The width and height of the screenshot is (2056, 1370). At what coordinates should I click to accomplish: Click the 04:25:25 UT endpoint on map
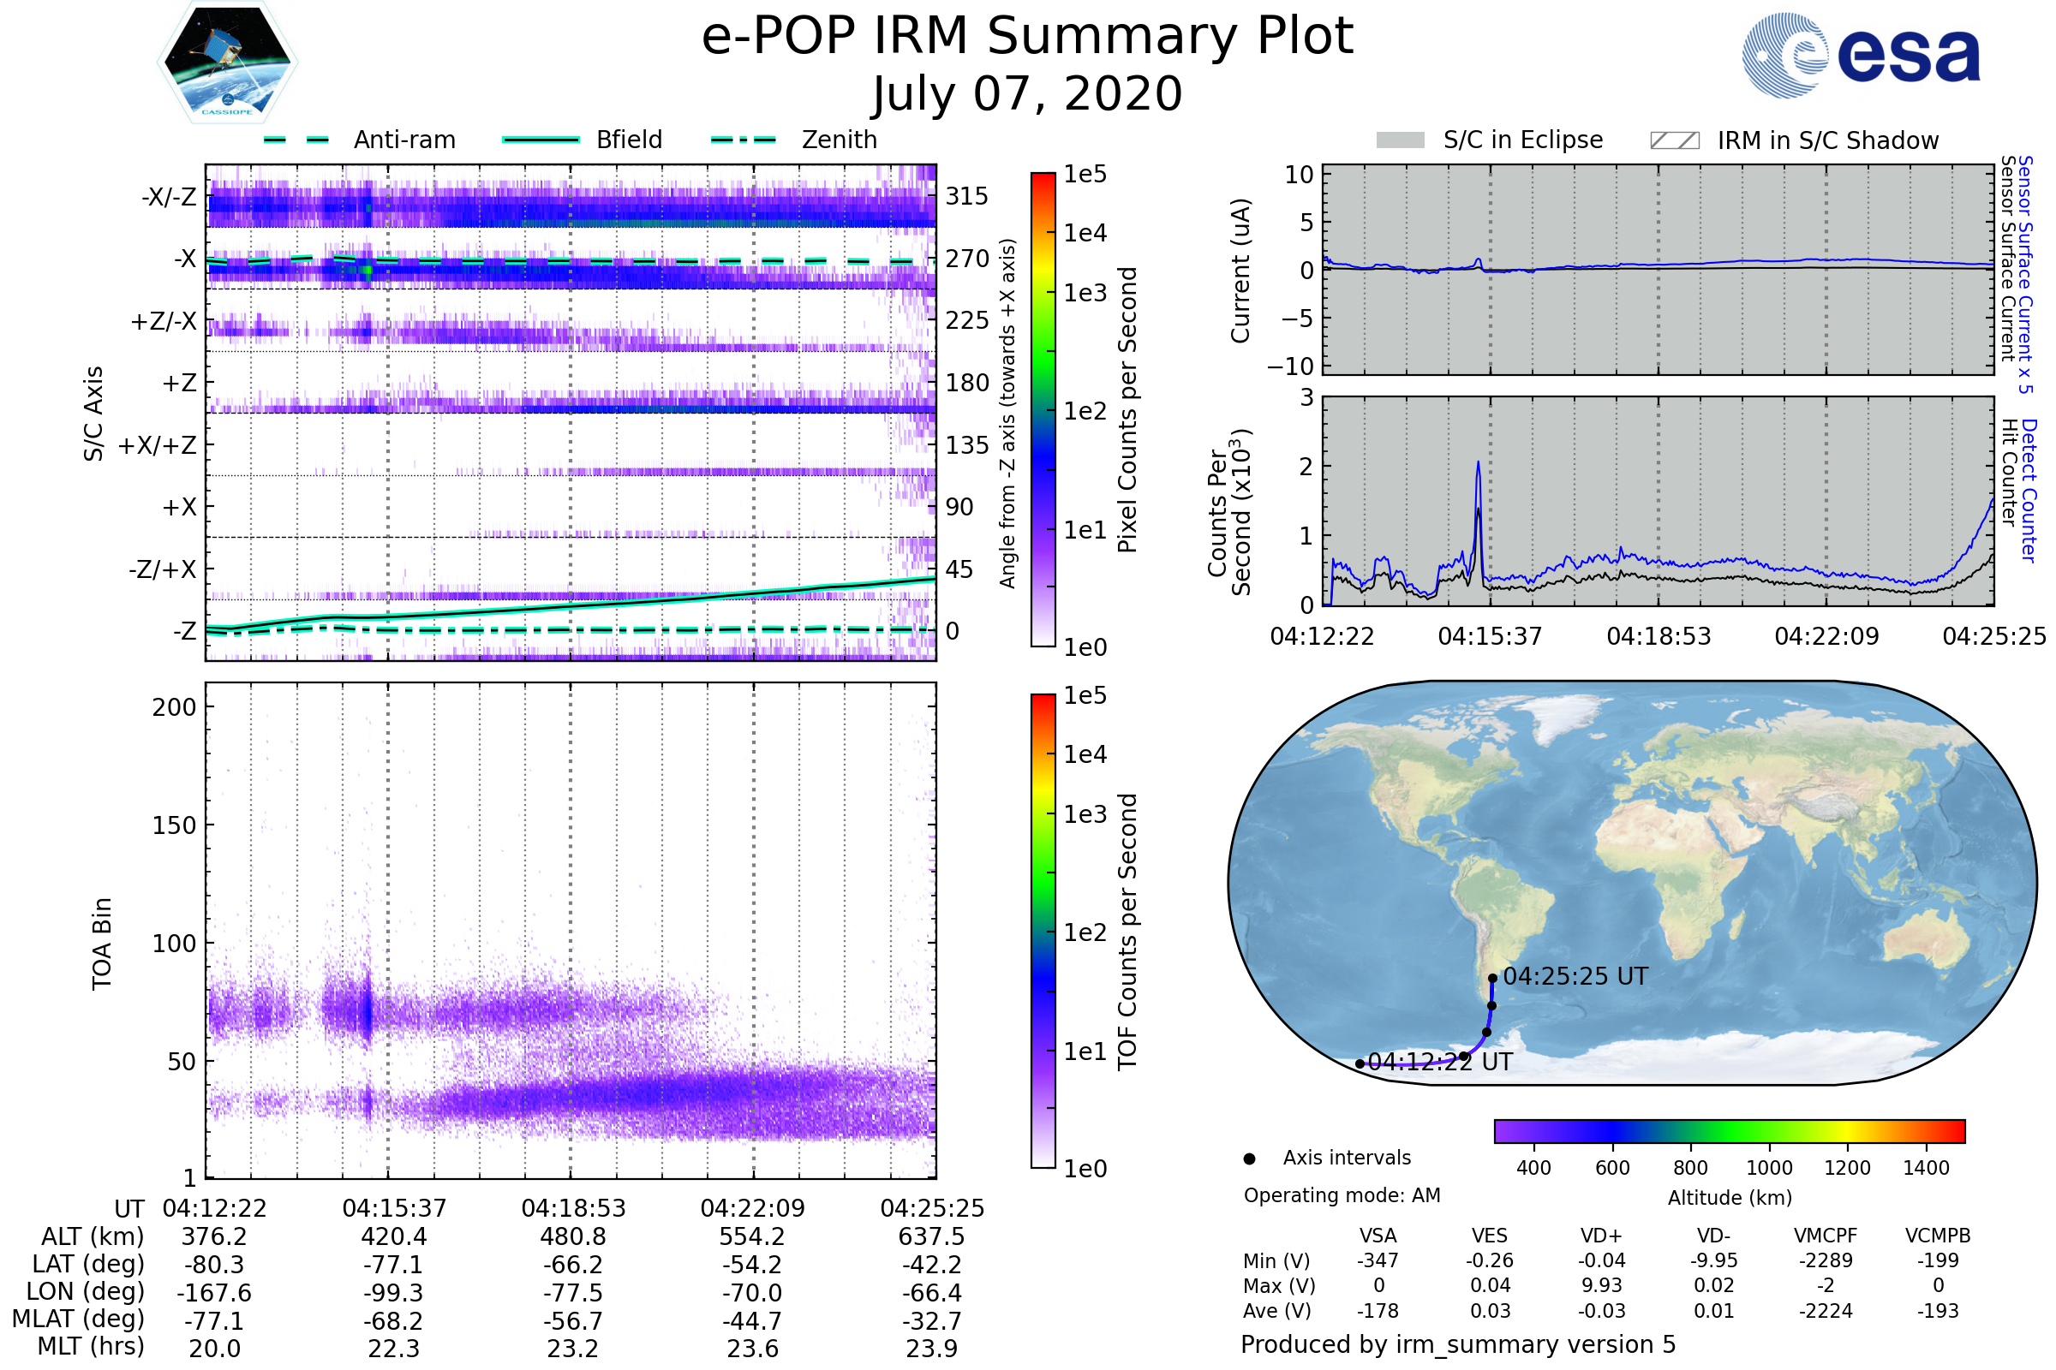click(x=1493, y=978)
